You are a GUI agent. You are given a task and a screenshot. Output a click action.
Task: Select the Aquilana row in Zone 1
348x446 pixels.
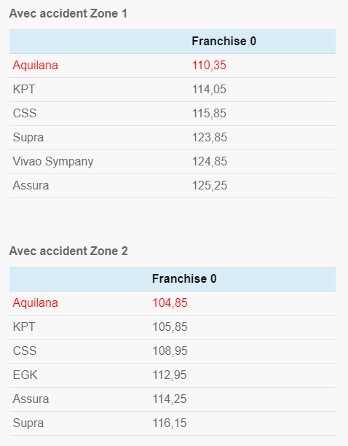tap(173, 66)
